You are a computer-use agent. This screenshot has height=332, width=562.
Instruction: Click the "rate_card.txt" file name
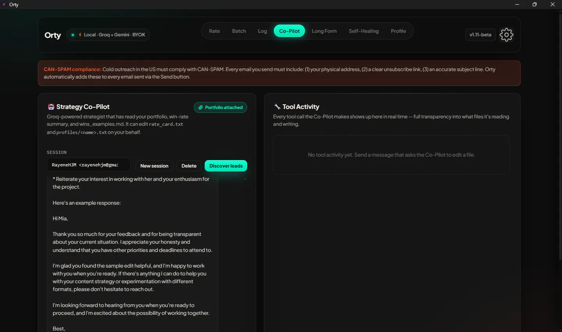166,124
